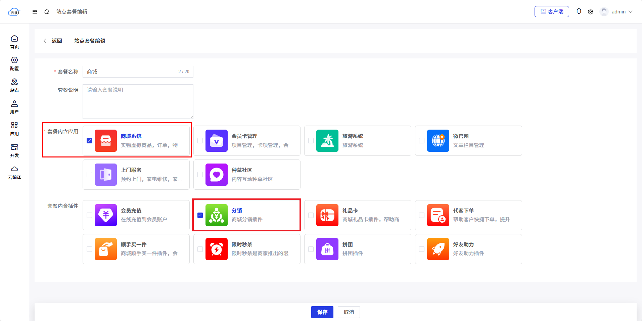Screen dimensions: 642x321
Task: Click the 套餐名称 input field
Action: pyautogui.click(x=131, y=72)
